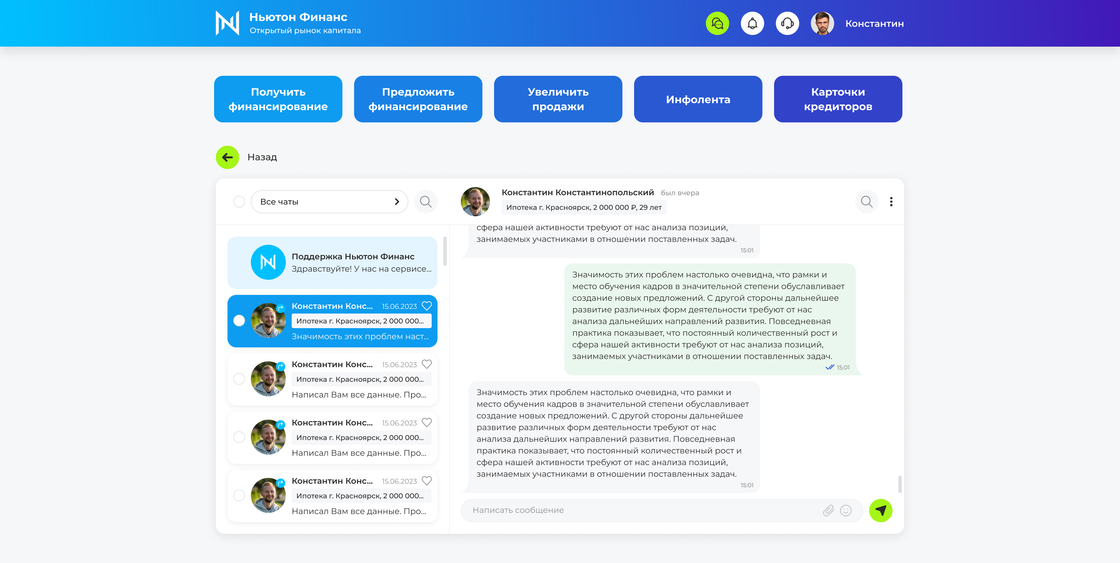Image resolution: width=1120 pixels, height=563 pixels.
Task: Search in the chat list
Action: pyautogui.click(x=426, y=202)
